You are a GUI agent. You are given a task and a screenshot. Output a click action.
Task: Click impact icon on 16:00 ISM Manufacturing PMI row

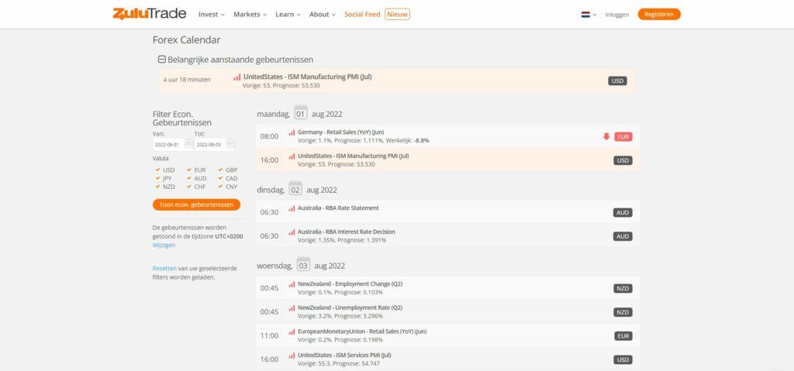(x=292, y=156)
